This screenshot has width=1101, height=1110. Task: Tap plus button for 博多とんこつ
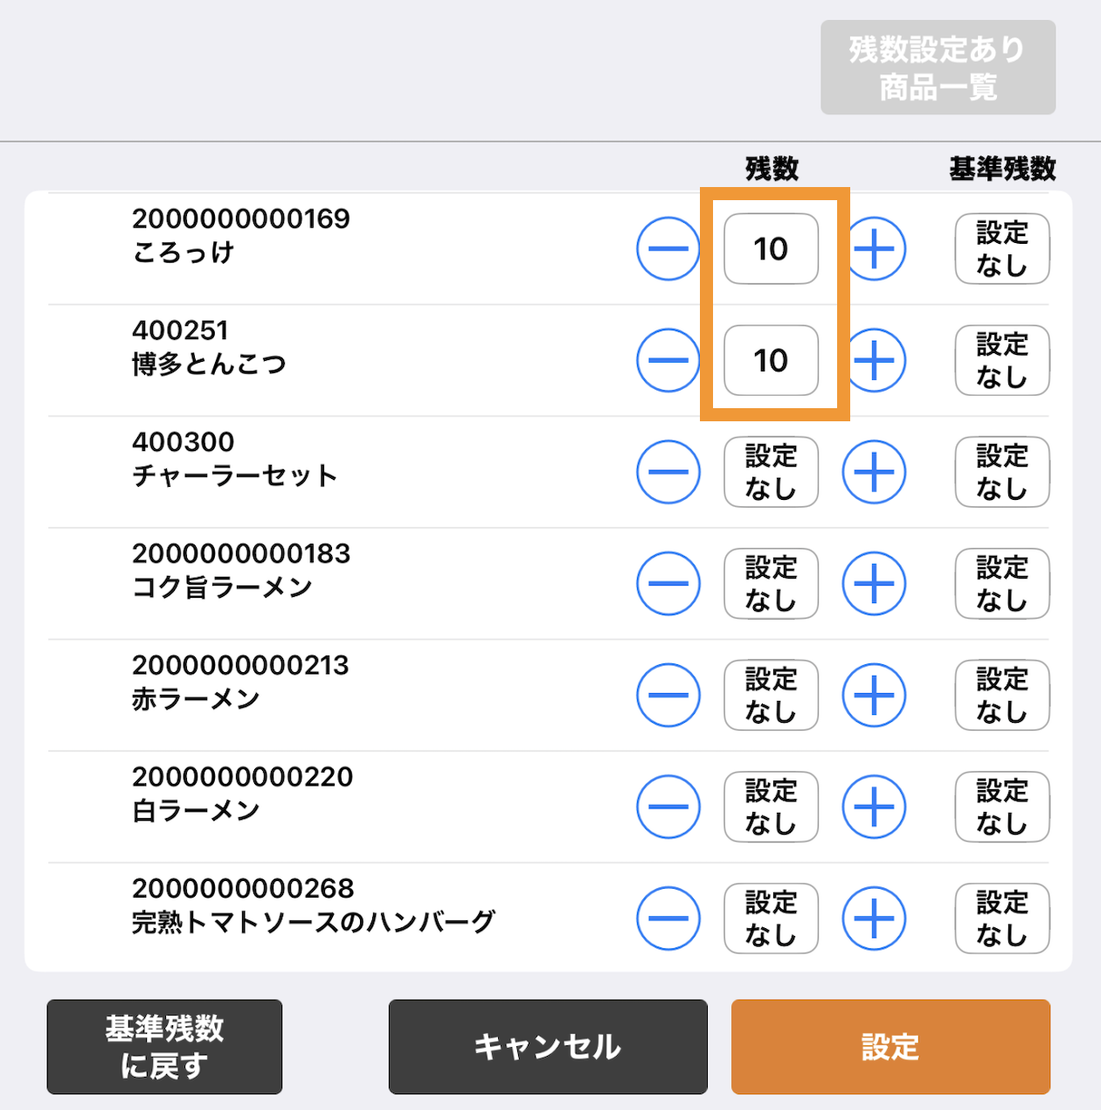(x=875, y=360)
